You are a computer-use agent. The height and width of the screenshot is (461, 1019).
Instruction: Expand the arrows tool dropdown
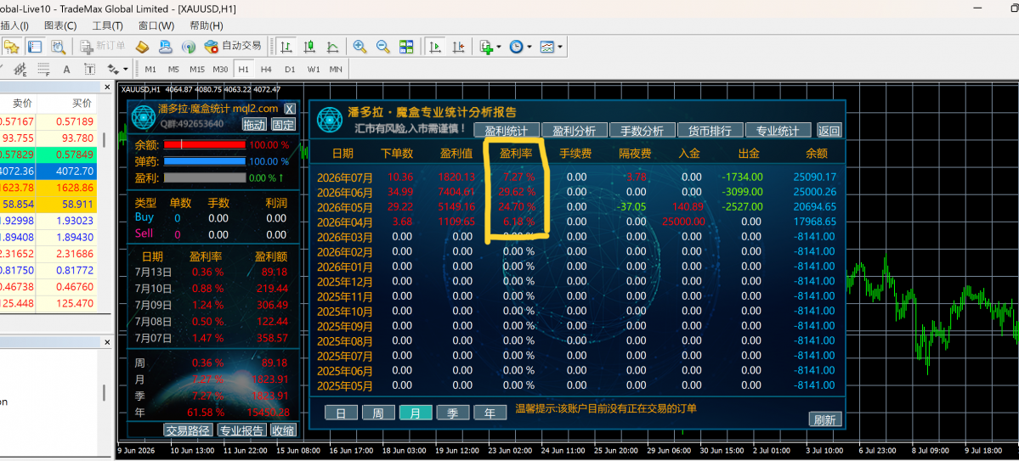tap(126, 70)
